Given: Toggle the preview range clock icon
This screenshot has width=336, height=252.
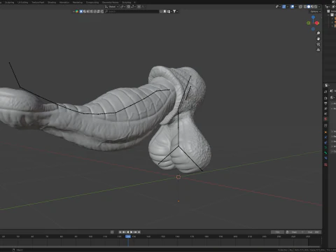Looking at the screenshot, I should [x=287, y=232].
